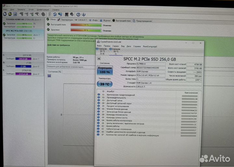Open the Сервис menu in CrystalDiskInfo
Viewport: 234px width, 167px height.
113,46
